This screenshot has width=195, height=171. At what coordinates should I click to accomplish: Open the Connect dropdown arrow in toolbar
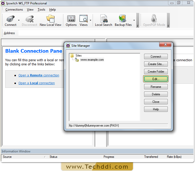(19, 20)
